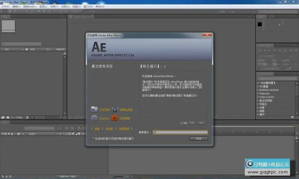Click the 关闭 button in welcome dialog
299x179 pixels.
click(x=199, y=139)
